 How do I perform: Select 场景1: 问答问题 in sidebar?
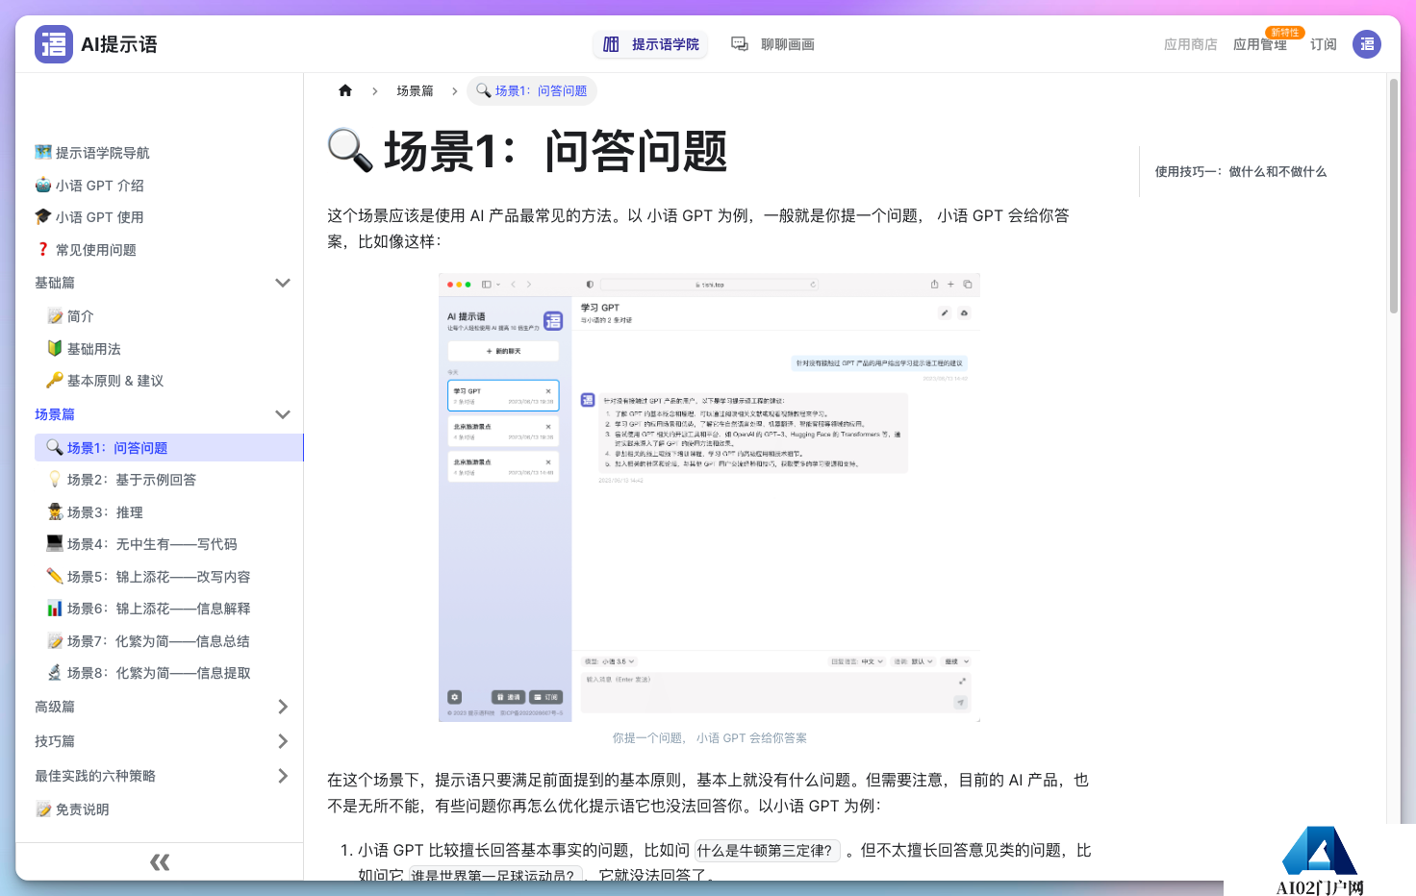click(169, 448)
